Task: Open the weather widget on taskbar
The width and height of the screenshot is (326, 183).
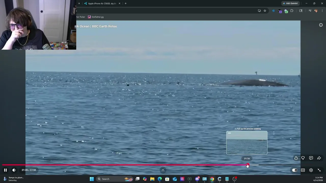Action: click(13, 179)
